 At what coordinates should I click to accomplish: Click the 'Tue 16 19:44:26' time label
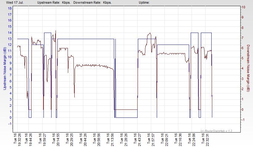click(29, 140)
